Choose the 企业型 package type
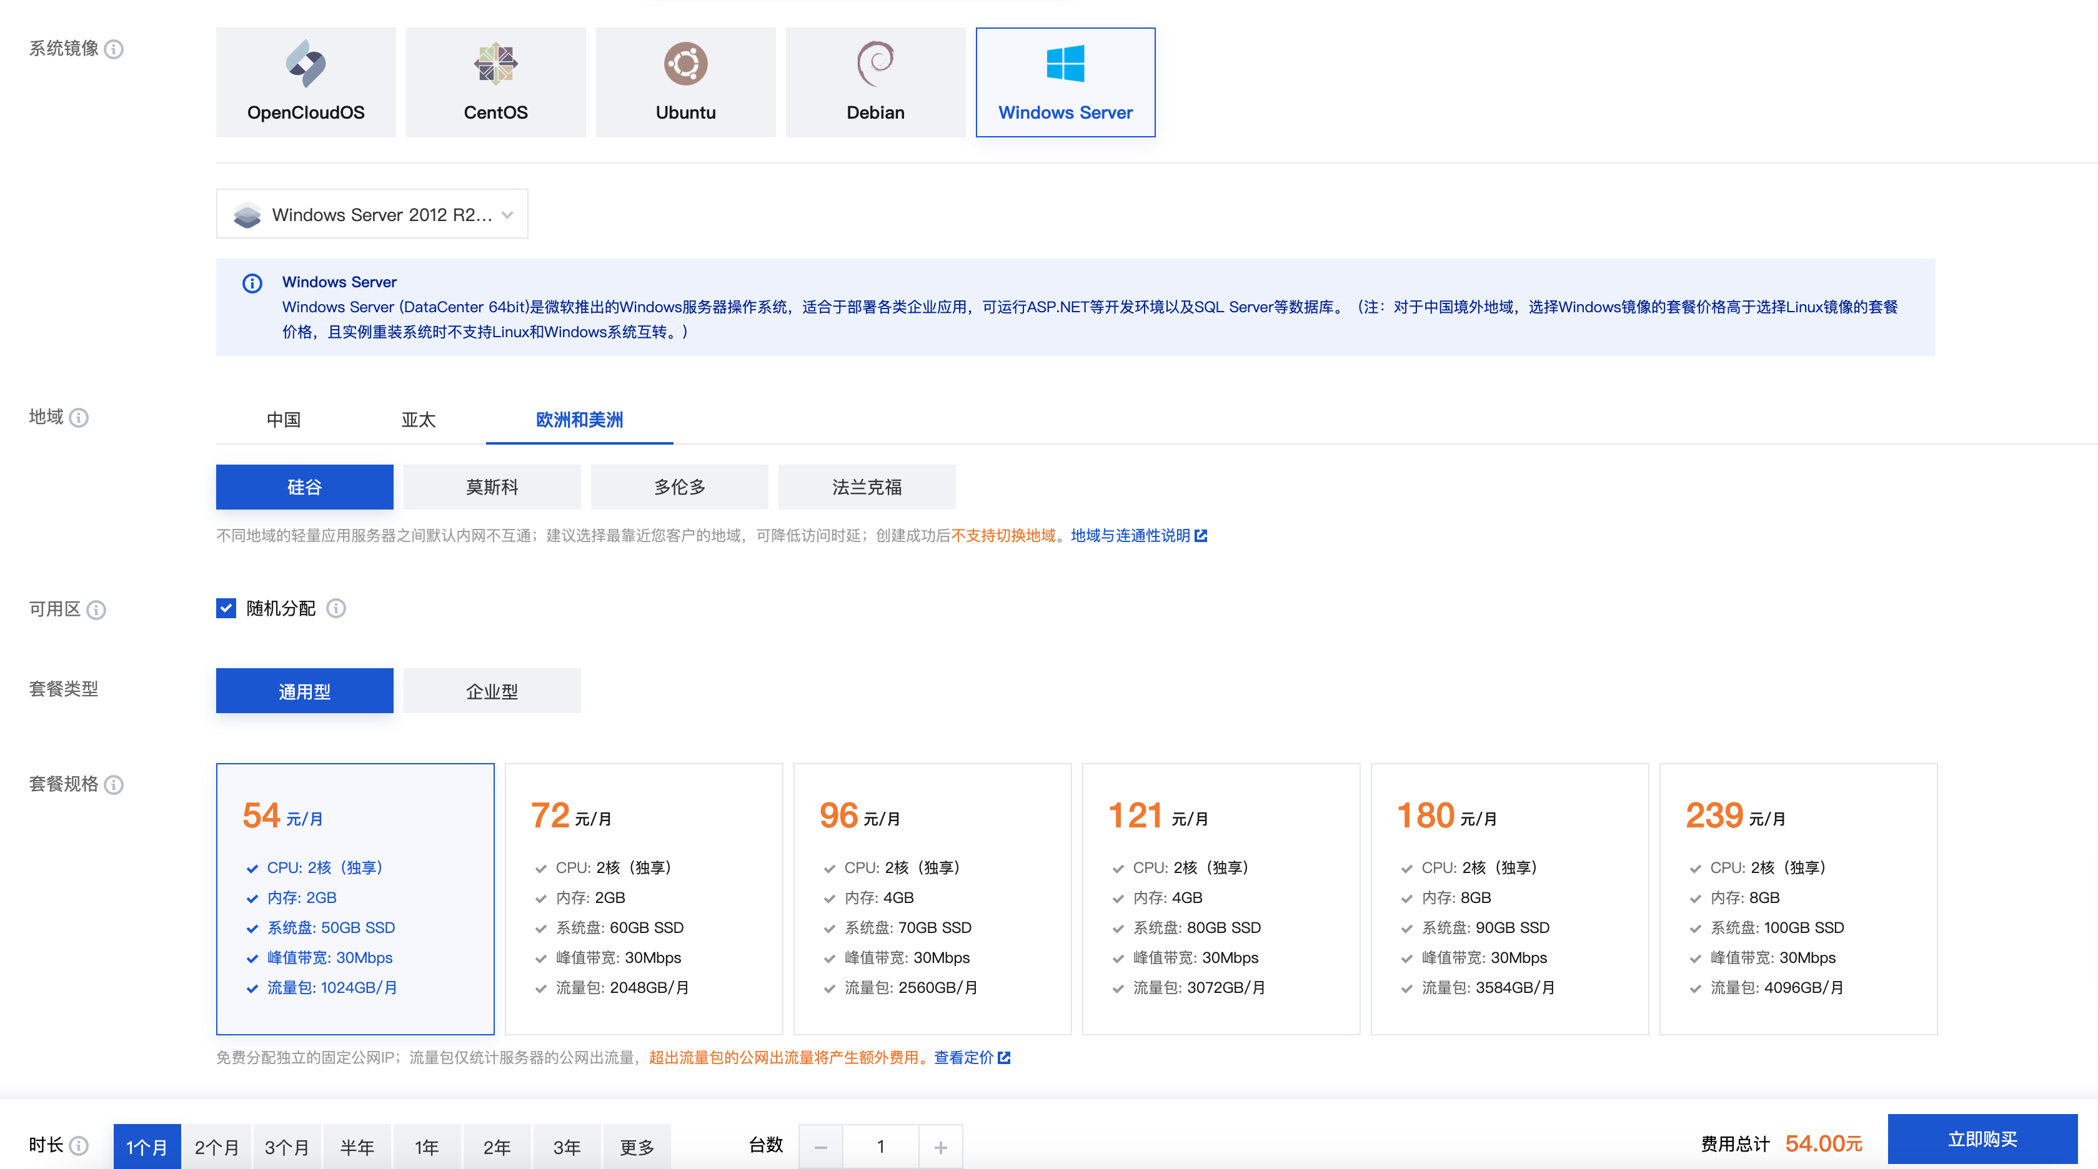The width and height of the screenshot is (2098, 1169). point(492,691)
